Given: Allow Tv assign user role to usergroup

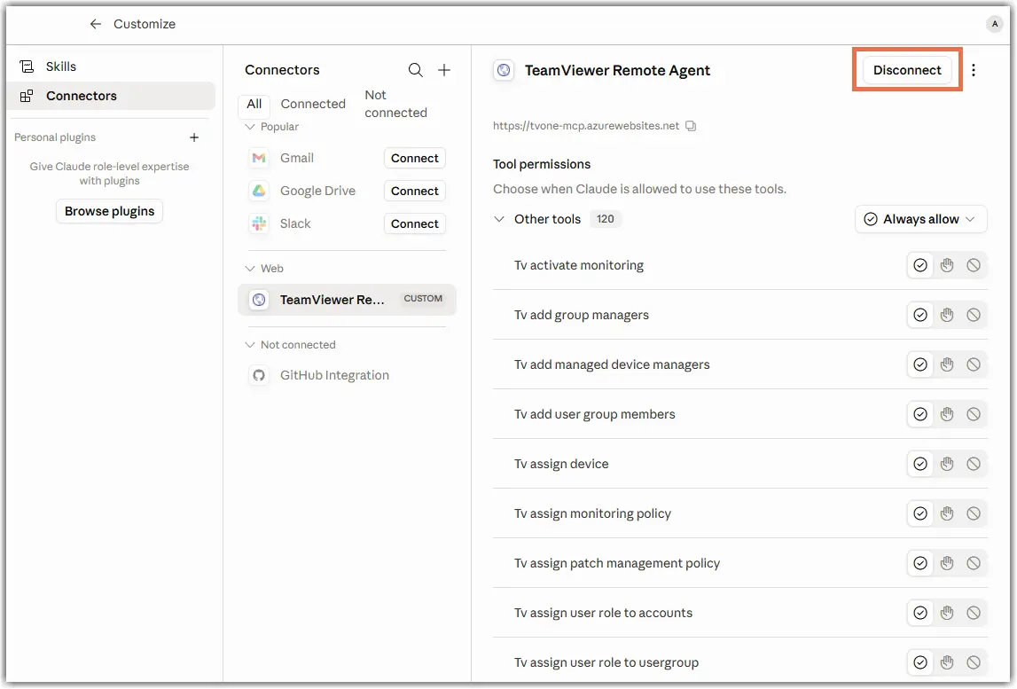Looking at the screenshot, I should tap(919, 663).
